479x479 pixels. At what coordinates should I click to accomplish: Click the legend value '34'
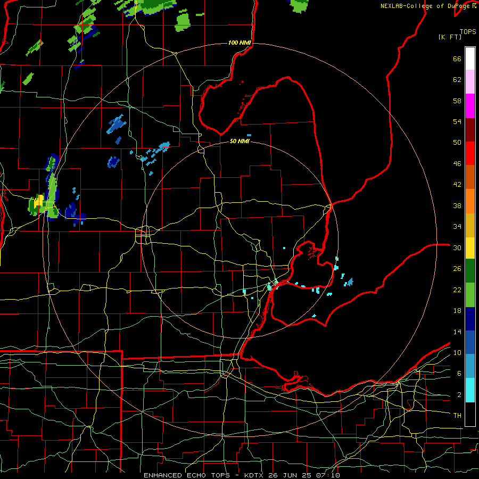point(457,227)
